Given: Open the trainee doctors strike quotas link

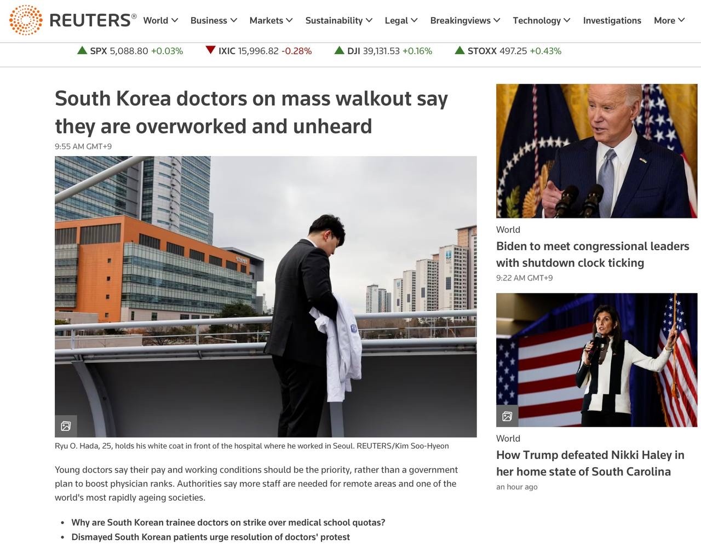Looking at the screenshot, I should click(x=228, y=522).
